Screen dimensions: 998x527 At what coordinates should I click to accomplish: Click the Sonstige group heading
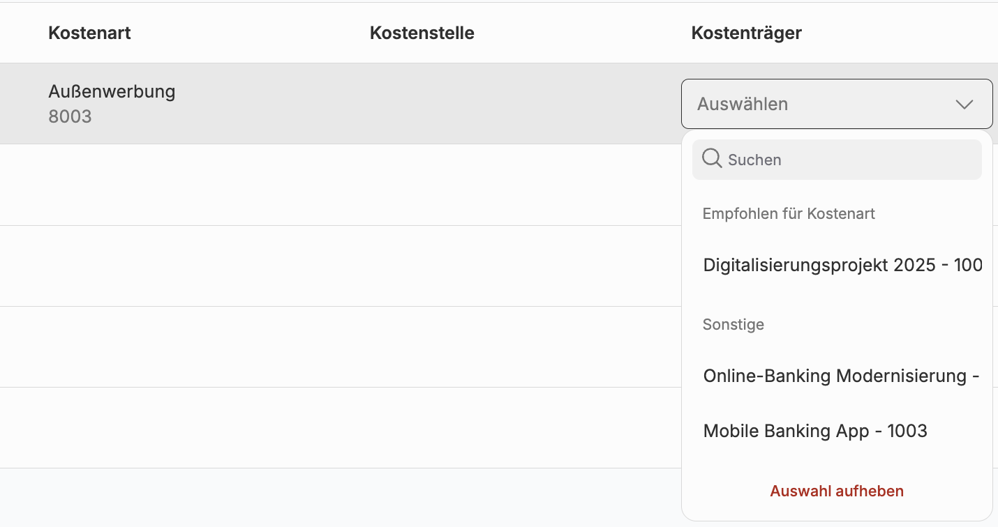733,325
